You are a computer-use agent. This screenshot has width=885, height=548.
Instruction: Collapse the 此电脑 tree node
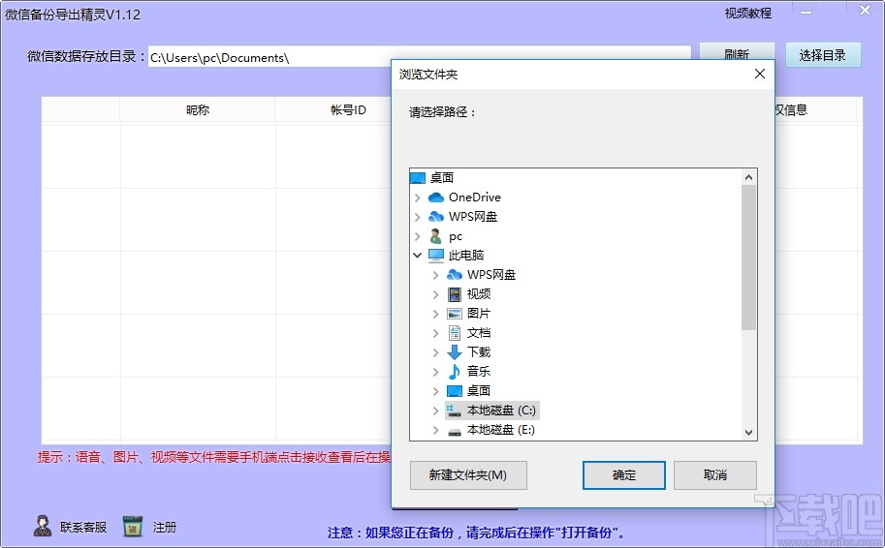click(417, 256)
